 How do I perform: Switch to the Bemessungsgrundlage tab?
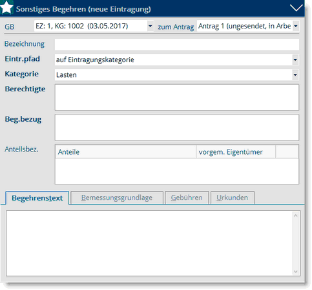point(117,197)
